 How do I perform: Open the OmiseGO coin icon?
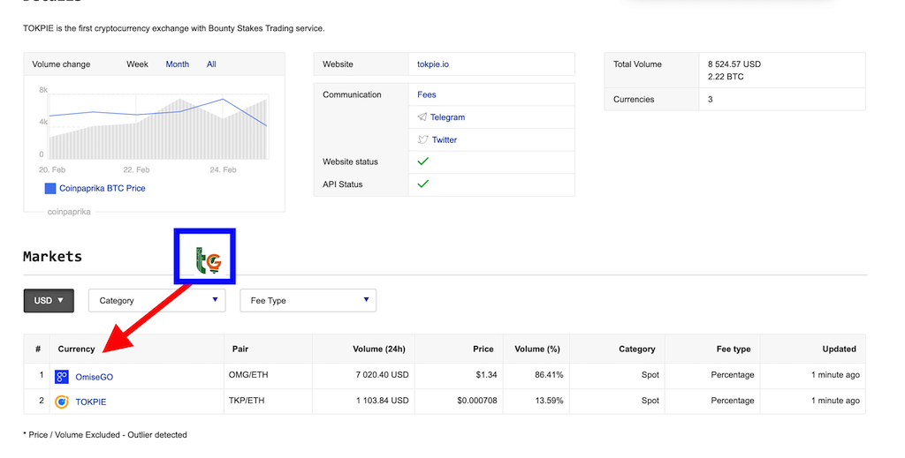tap(61, 377)
